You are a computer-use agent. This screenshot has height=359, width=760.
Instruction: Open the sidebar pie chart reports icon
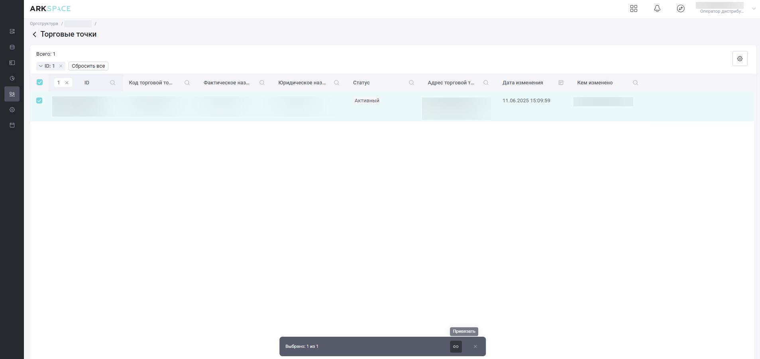(12, 78)
